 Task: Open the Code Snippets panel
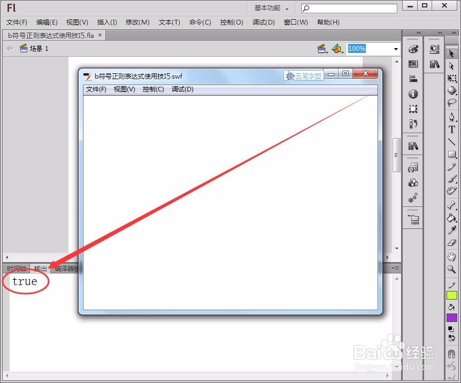[413, 167]
